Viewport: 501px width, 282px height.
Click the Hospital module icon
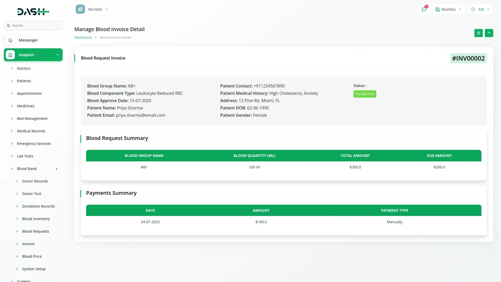(x=10, y=55)
